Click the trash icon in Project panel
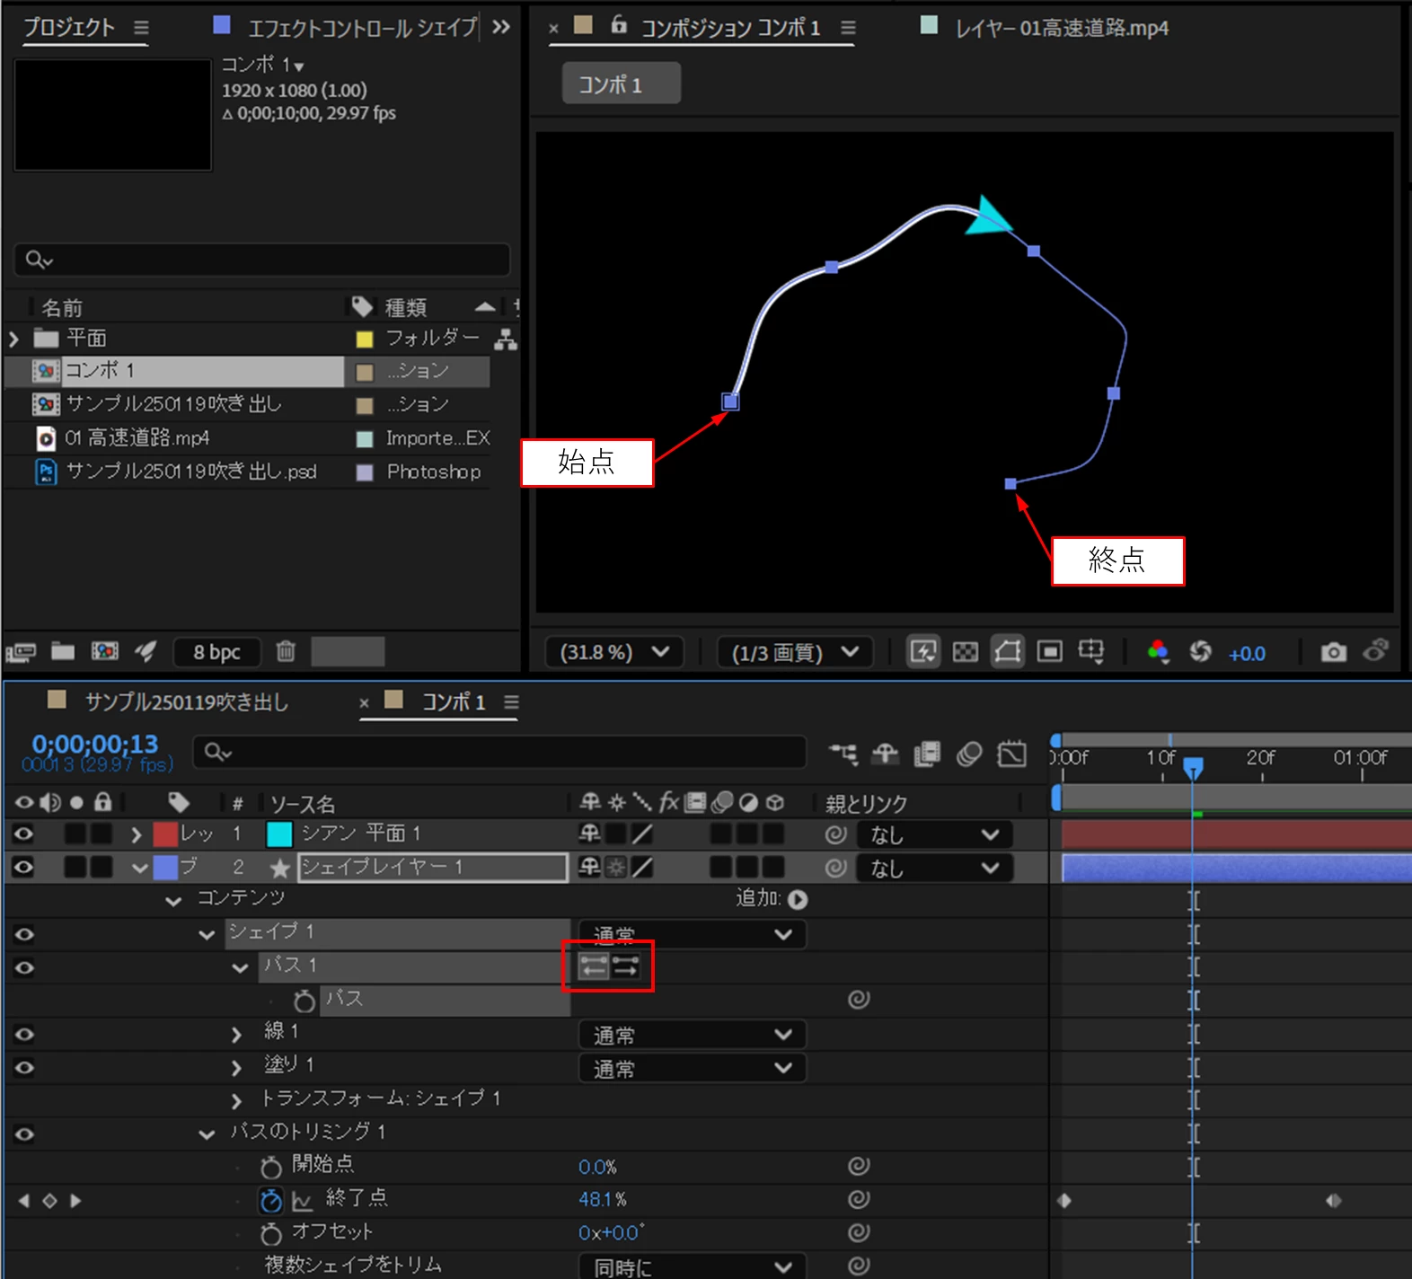 click(x=286, y=651)
